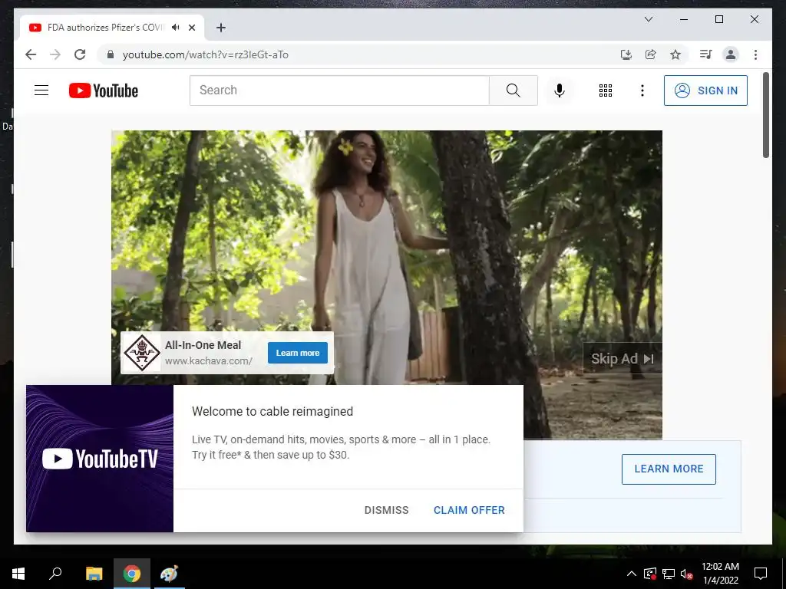Go back to previous page
Viewport: 786px width, 589px height.
pos(31,54)
